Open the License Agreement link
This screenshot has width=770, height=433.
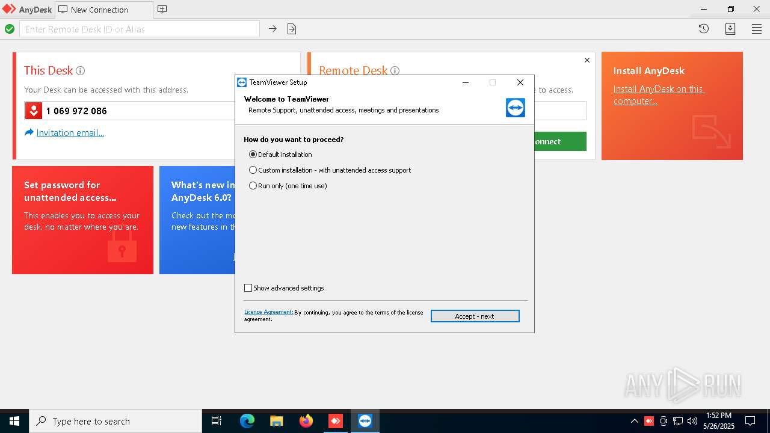(268, 312)
